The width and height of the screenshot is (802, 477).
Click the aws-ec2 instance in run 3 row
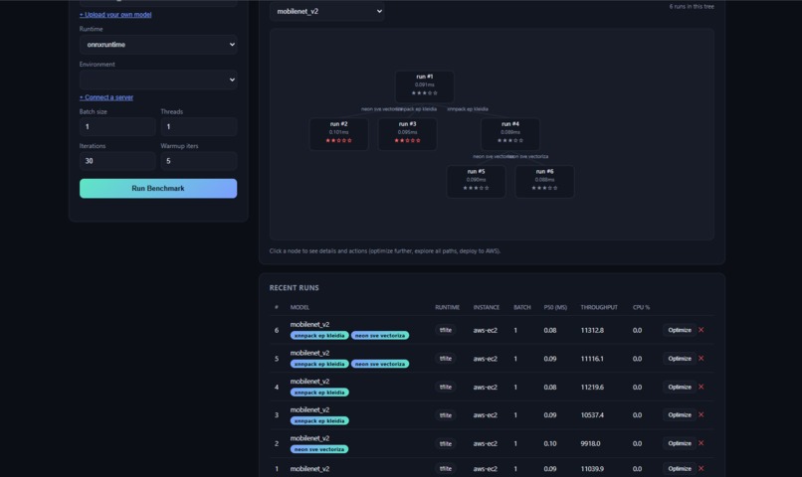point(486,415)
